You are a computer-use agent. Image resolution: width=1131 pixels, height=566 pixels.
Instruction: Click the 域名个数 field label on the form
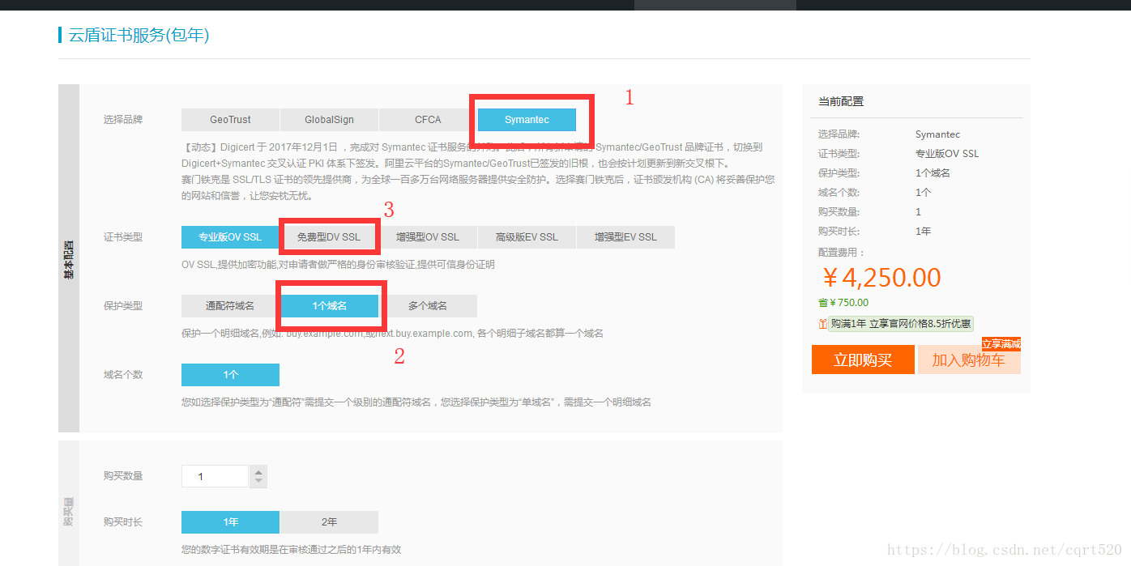pos(123,375)
